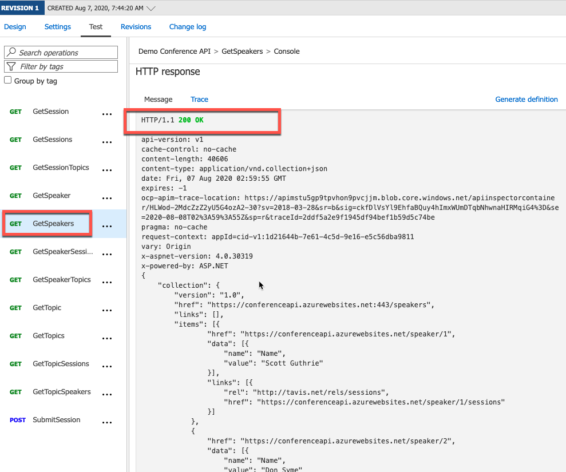Click the Generate definition link
This screenshot has width=566, height=472.
pyautogui.click(x=527, y=99)
